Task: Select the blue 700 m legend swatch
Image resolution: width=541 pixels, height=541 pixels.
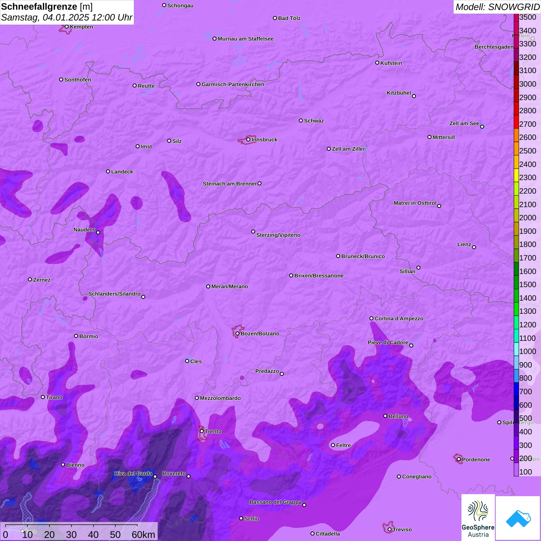Action: pyautogui.click(x=516, y=390)
